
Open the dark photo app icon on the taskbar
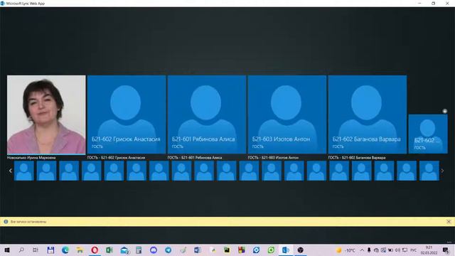(227, 250)
